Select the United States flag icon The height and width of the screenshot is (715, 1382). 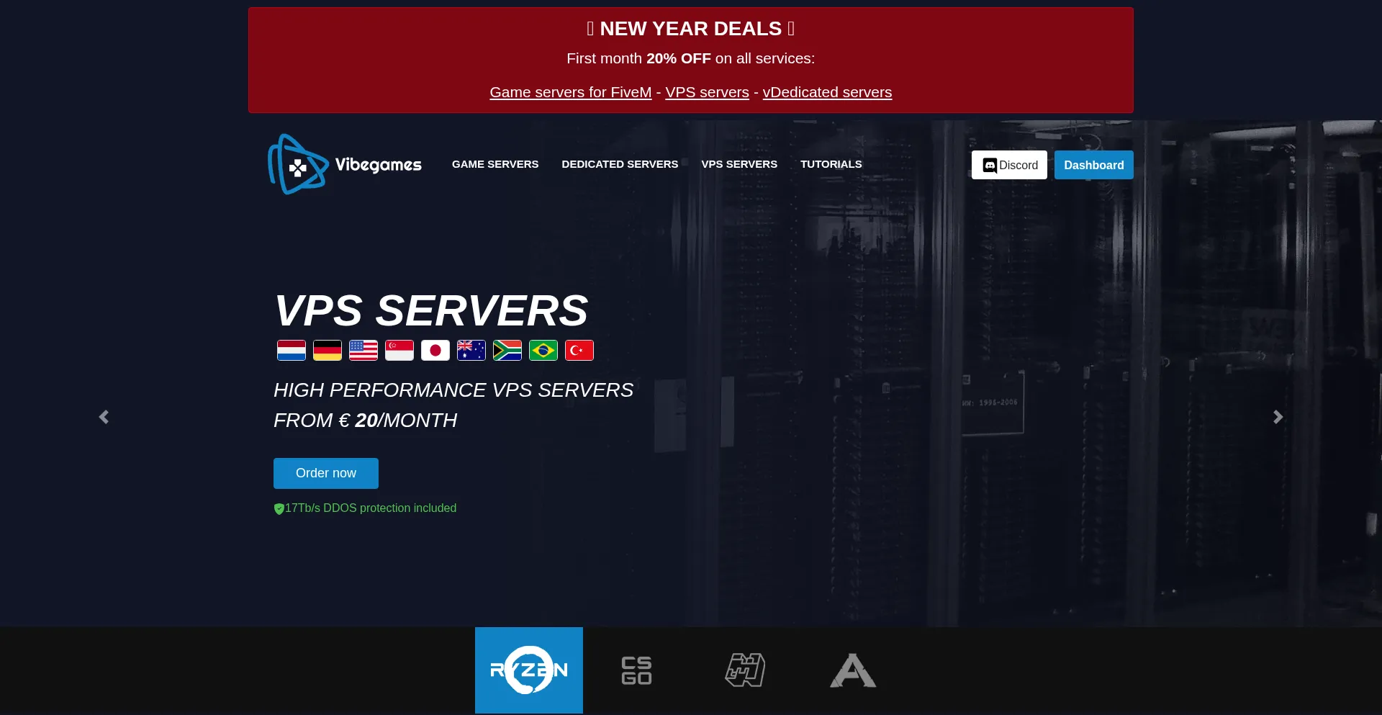click(x=363, y=351)
